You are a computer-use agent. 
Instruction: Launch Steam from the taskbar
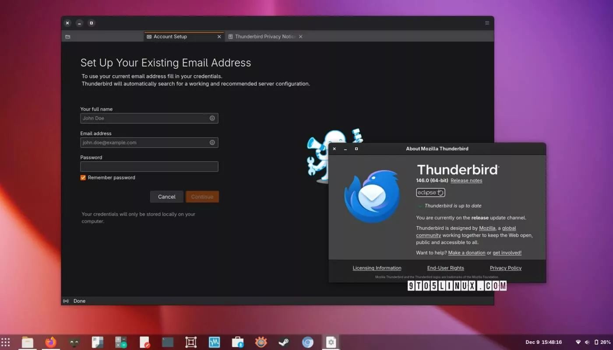coord(284,342)
